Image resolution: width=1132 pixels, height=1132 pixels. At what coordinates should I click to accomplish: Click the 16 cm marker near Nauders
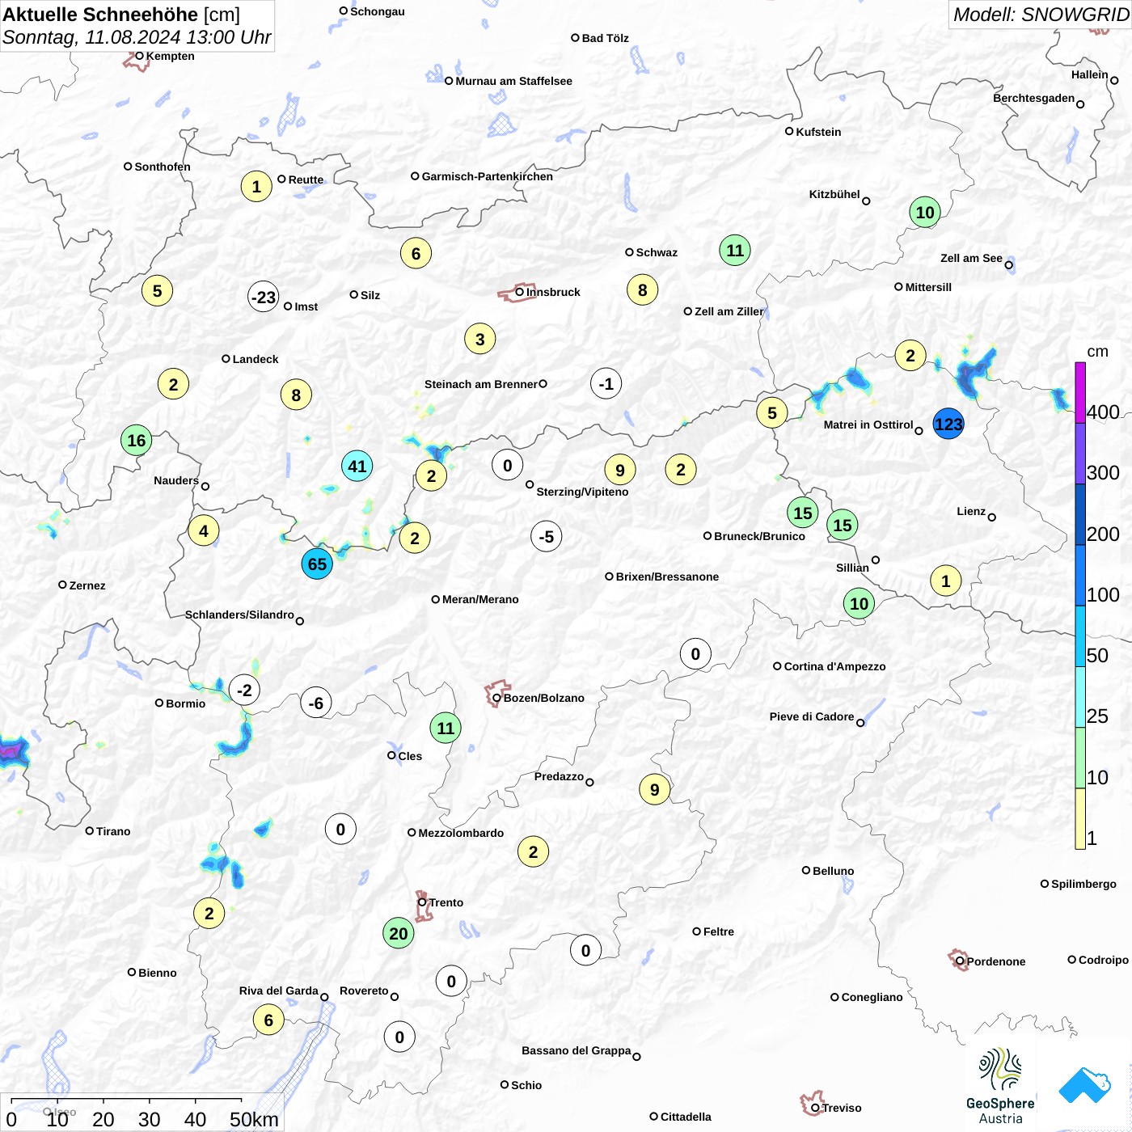click(x=137, y=441)
